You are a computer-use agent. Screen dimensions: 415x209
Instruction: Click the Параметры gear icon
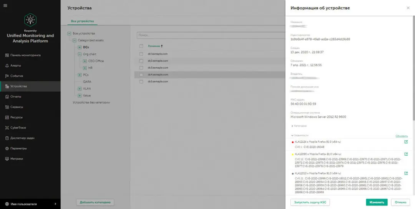point(7,148)
